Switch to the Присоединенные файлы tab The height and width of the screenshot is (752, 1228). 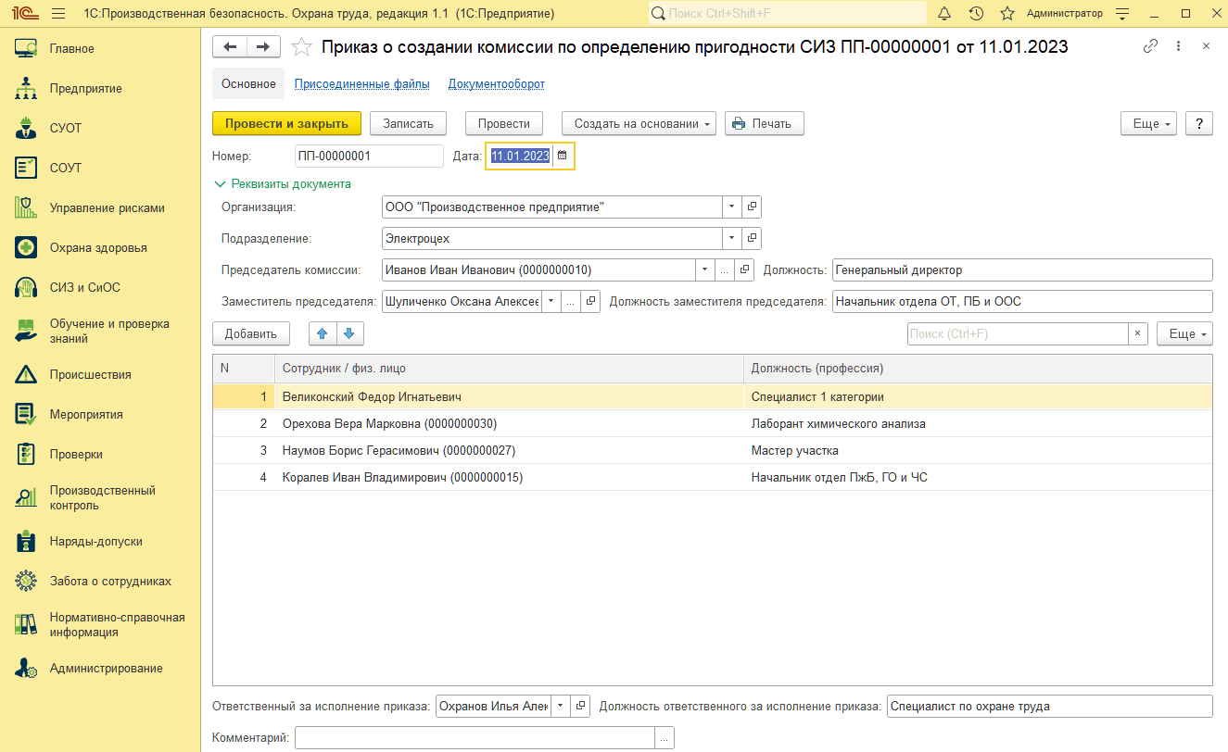(x=361, y=84)
